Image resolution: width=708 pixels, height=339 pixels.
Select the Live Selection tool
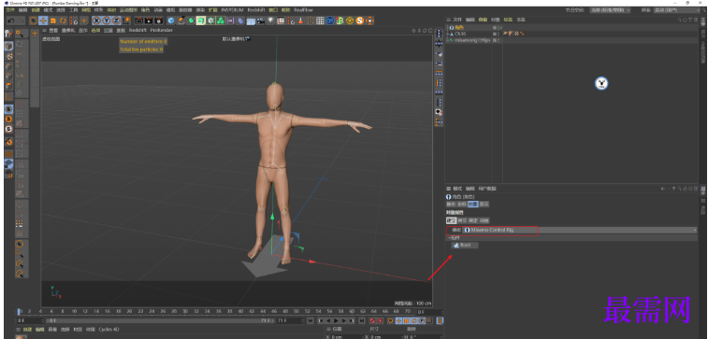pyautogui.click(x=33, y=21)
